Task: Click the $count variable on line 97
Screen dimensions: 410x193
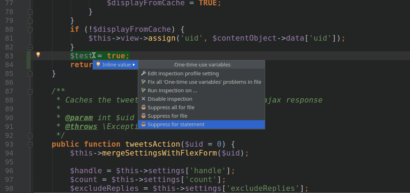Action: (x=84, y=180)
